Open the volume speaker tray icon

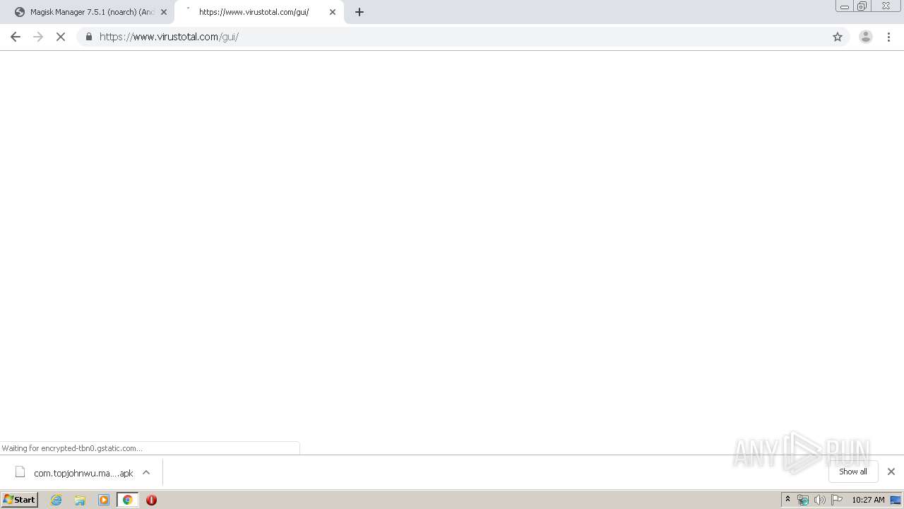(820, 500)
